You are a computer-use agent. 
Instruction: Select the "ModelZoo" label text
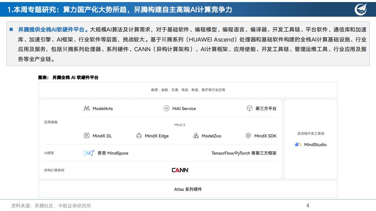coord(211,136)
